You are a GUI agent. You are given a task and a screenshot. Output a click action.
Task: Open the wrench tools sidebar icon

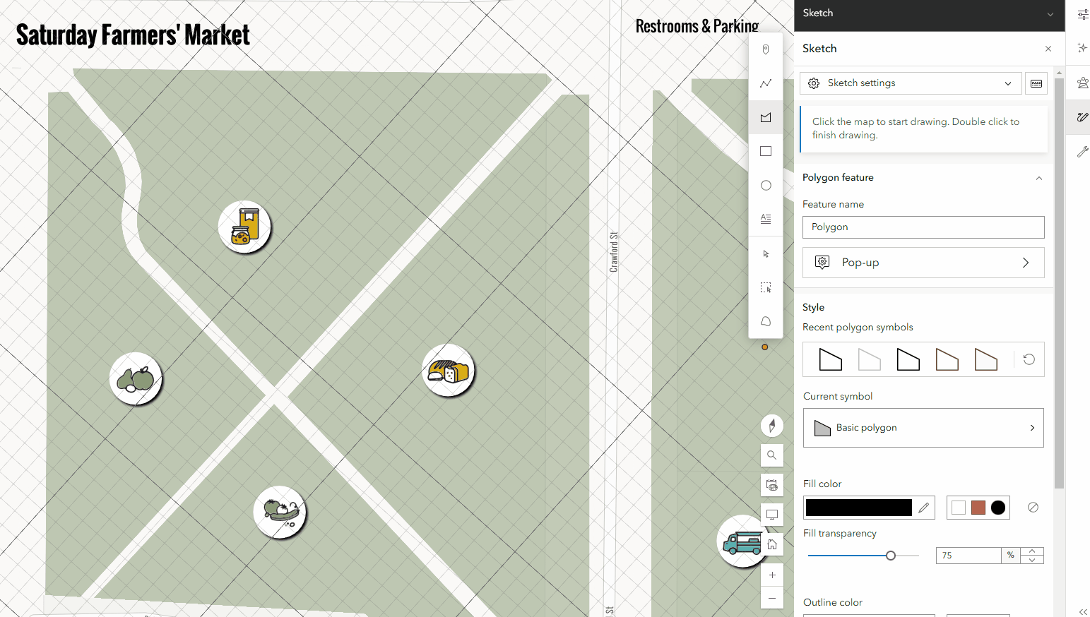(1082, 151)
